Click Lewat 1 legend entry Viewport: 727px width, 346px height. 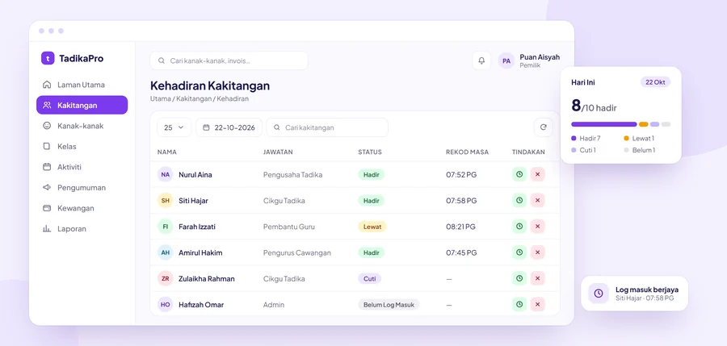click(639, 138)
